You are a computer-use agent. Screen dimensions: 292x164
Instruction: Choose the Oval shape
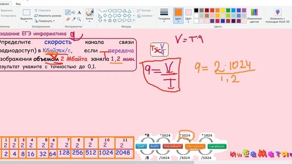pos(110,11)
